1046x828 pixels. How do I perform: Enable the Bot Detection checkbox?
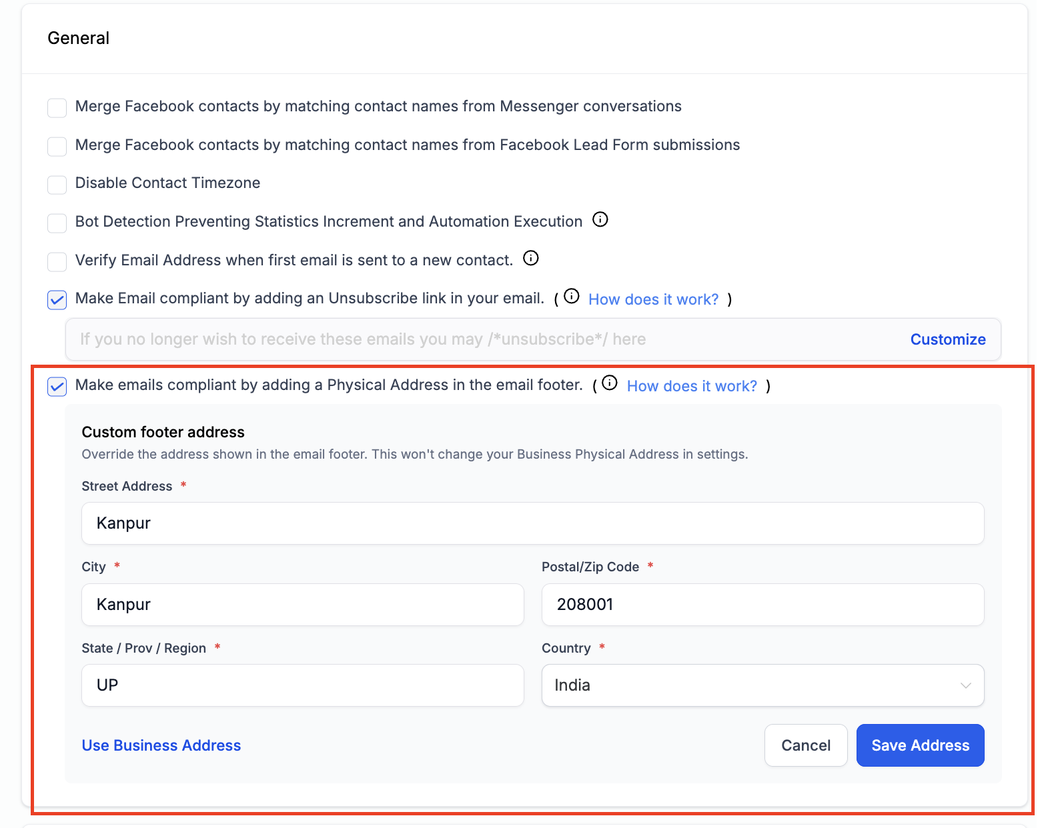57,223
